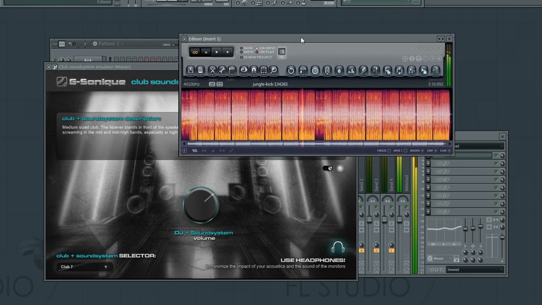Click the 44100Hz sample rate value
542x305 pixels.
click(x=191, y=84)
